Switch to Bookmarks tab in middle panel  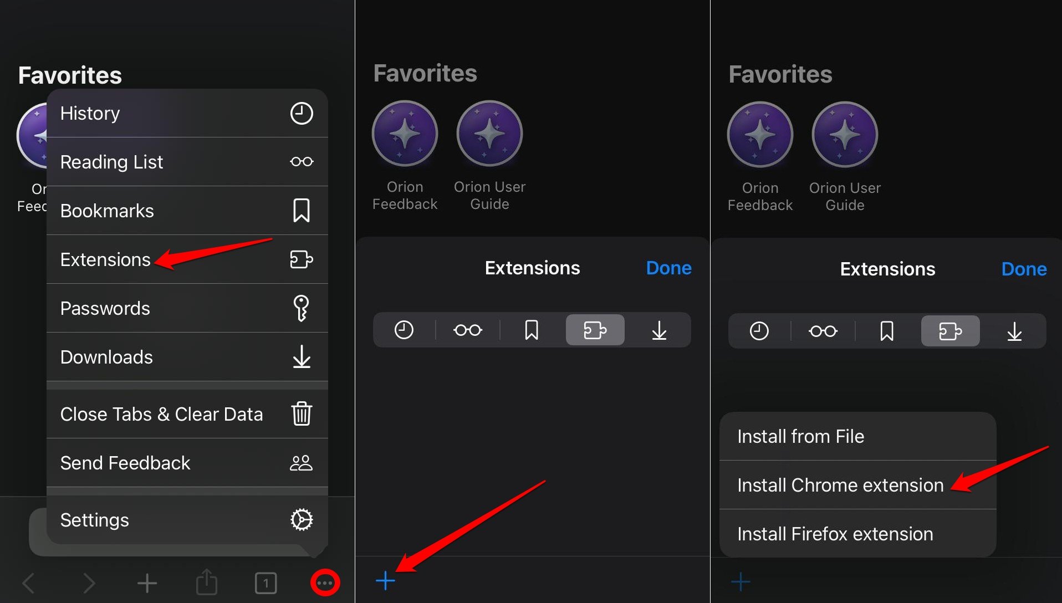tap(532, 330)
